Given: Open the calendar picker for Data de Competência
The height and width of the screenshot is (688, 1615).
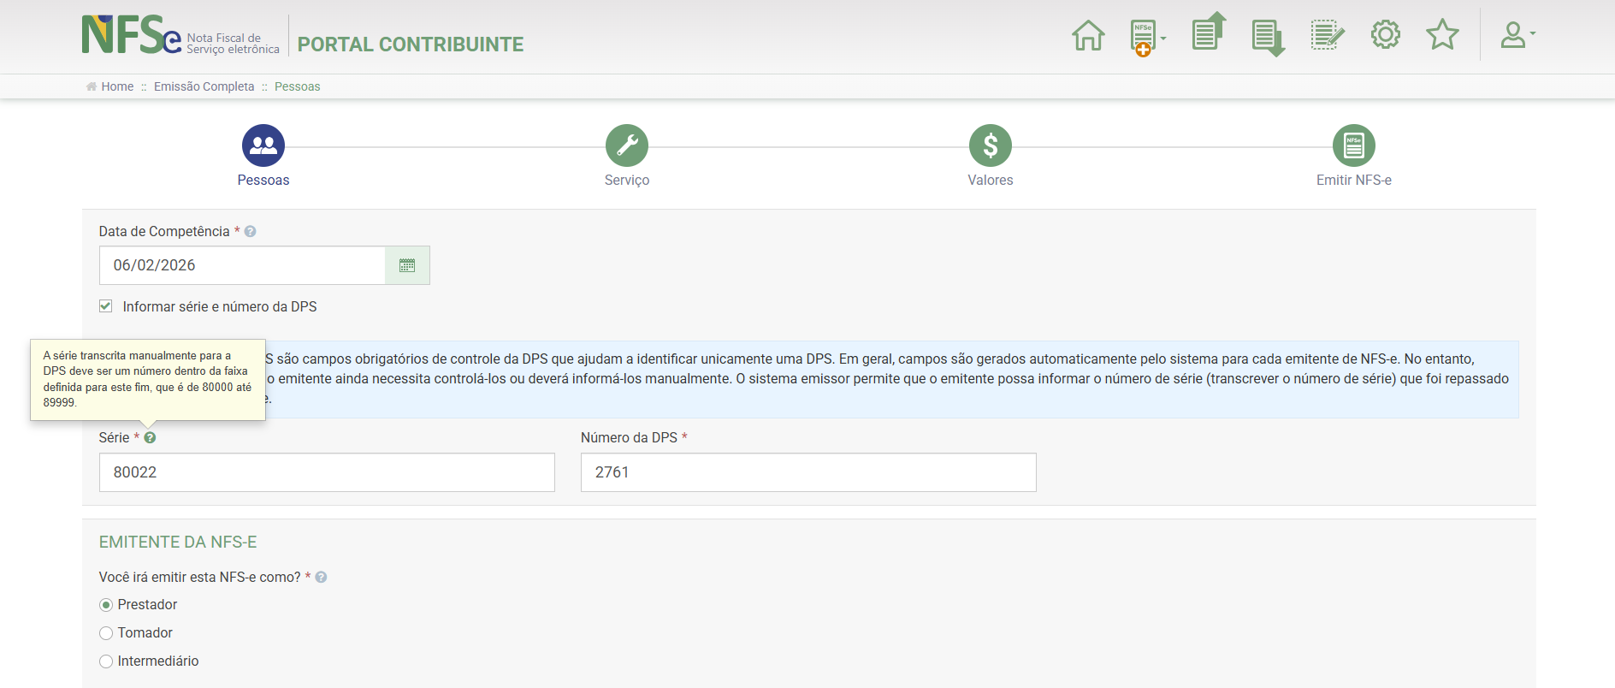Looking at the screenshot, I should [x=407, y=265].
